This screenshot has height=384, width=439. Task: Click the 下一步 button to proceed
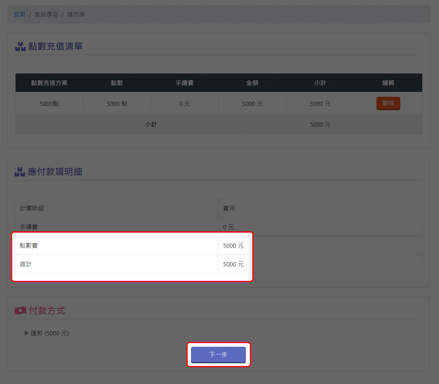click(x=218, y=354)
